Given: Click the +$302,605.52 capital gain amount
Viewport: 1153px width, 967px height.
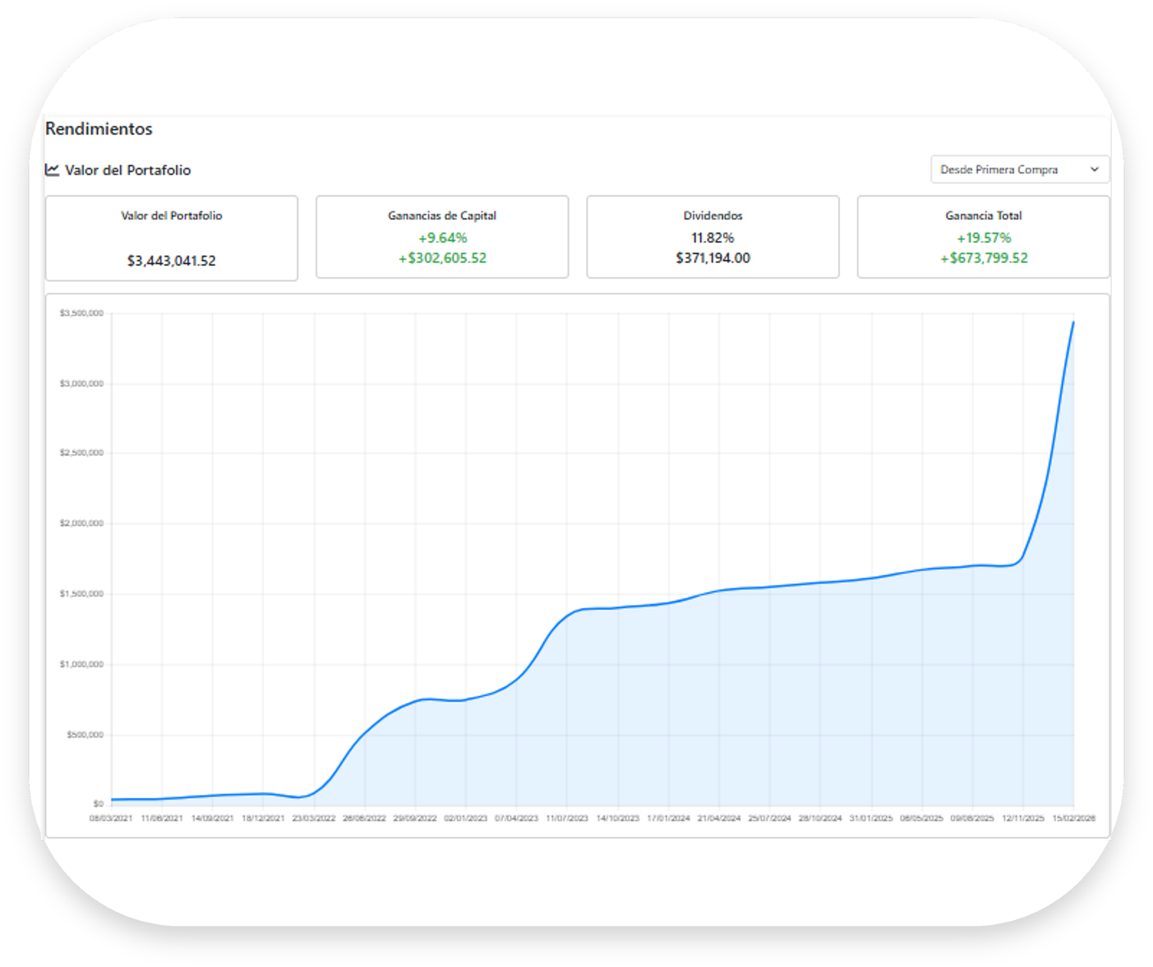Looking at the screenshot, I should (x=442, y=258).
